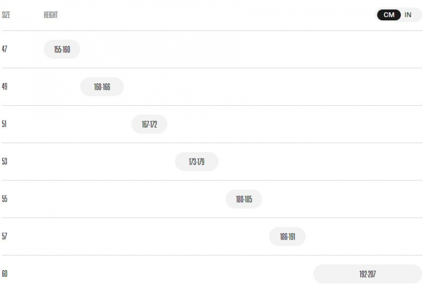Click the SIZE column header

click(x=6, y=15)
